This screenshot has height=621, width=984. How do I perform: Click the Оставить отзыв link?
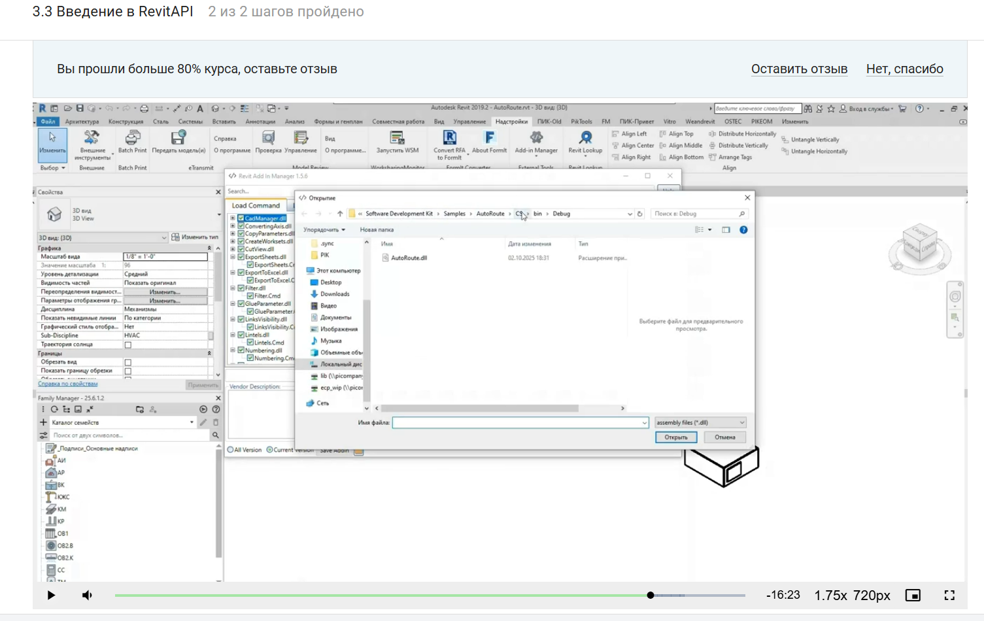[x=799, y=69]
